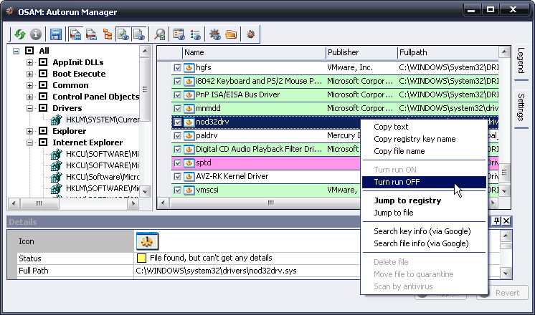Toggle the checked-document eye icon
This screenshot has height=315, width=535.
(x=123, y=34)
